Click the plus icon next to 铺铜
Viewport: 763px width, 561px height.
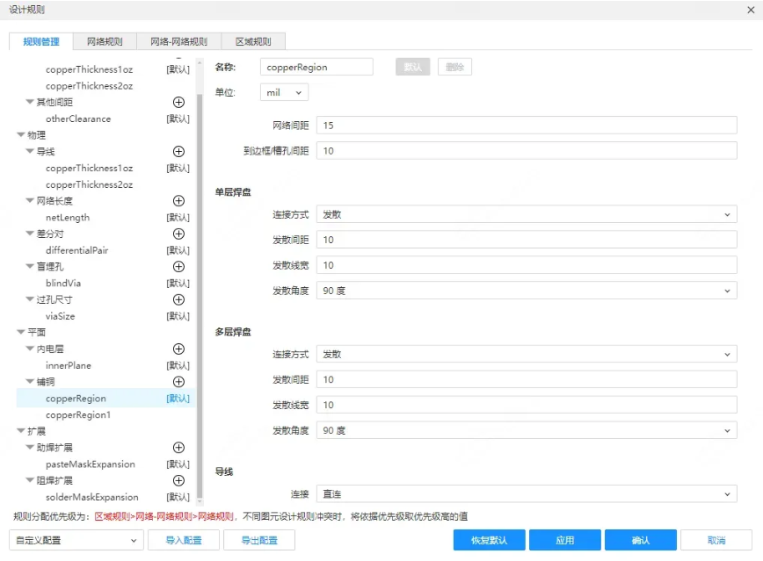click(x=178, y=382)
